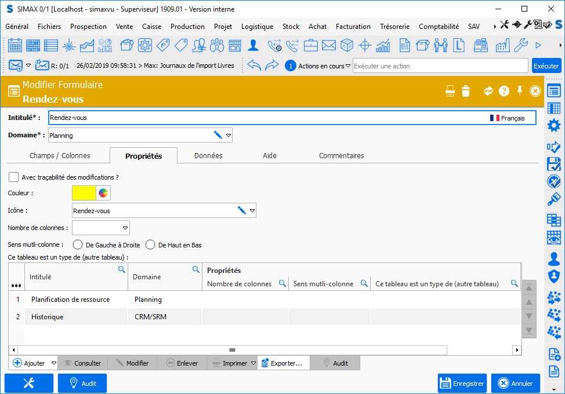Select 'De Haut en Bas' radio option

click(150, 245)
